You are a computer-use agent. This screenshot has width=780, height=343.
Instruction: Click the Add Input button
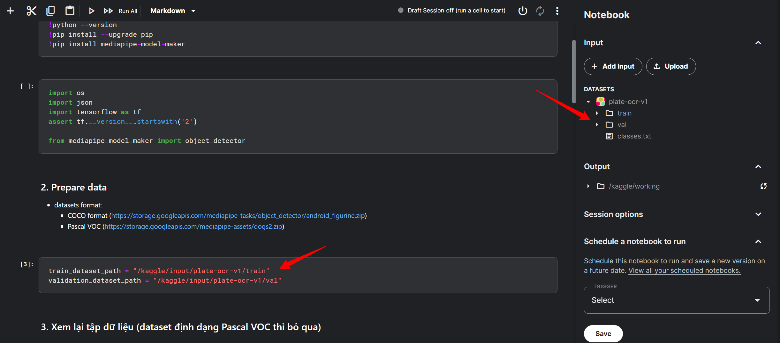[x=613, y=66]
